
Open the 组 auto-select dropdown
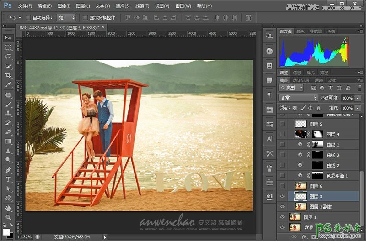pyautogui.click(x=66, y=17)
